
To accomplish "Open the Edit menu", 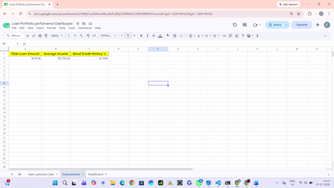I will pos(22,28).
